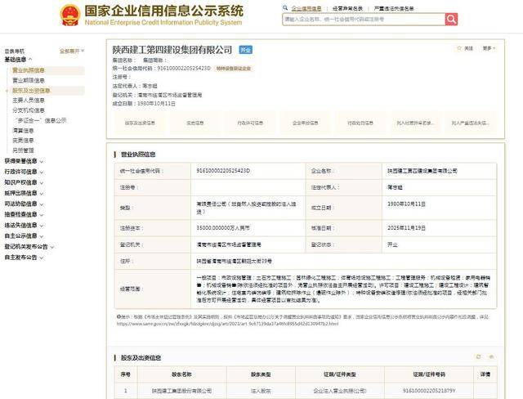Click credit code 91610000220525423D in license table
Screen dimensions: 523x399
tap(223, 171)
